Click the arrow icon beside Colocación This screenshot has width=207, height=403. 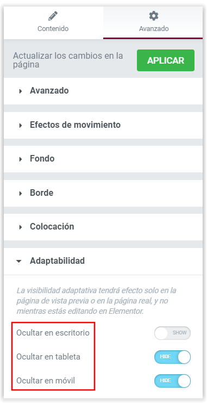pos(21,227)
